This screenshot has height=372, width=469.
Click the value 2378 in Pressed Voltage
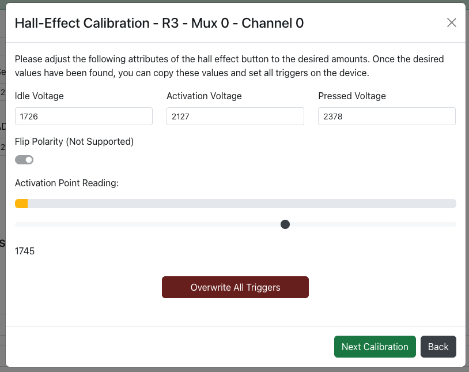(x=333, y=116)
